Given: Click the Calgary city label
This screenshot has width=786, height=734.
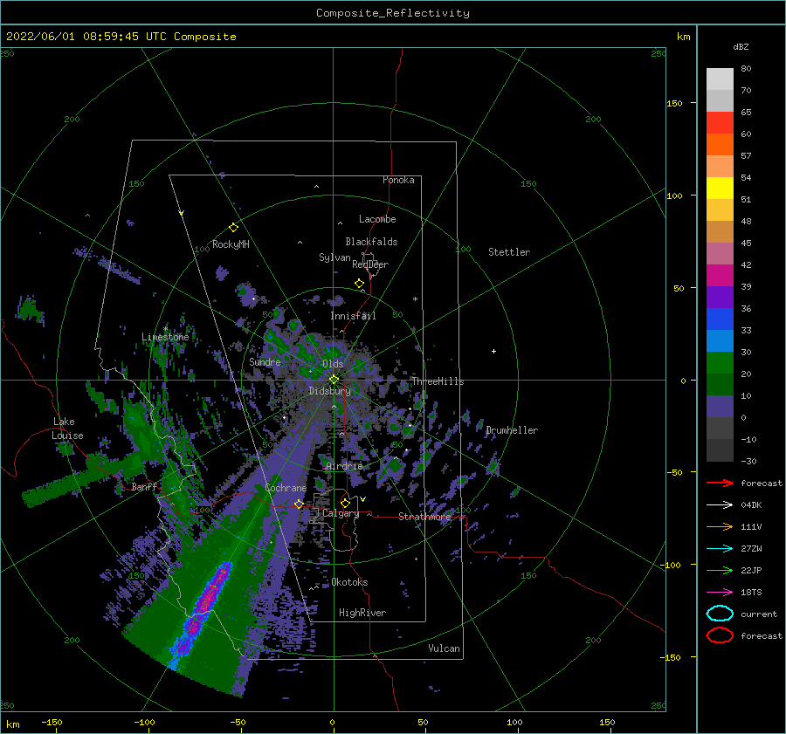Looking at the screenshot, I should [341, 513].
